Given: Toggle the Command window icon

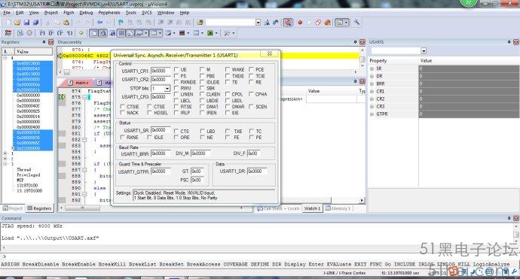Looking at the screenshot, I should [94, 33].
